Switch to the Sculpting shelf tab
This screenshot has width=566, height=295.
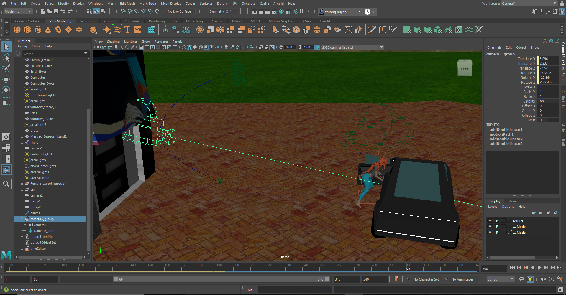(87, 21)
